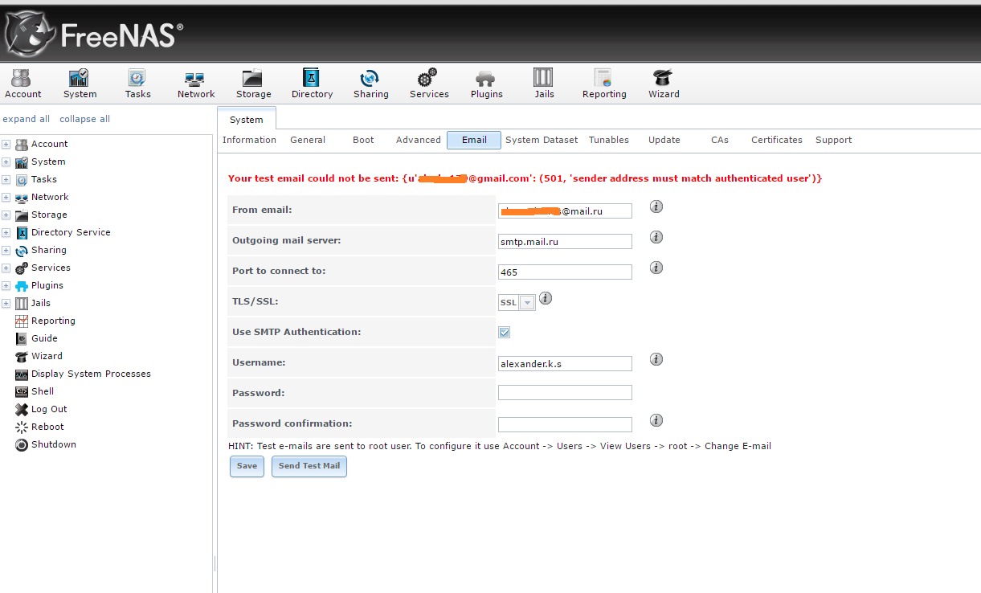The width and height of the screenshot is (981, 593).
Task: Open the Directory toolbar icon
Action: point(312,84)
